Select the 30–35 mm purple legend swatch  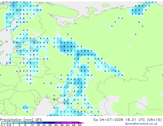point(58,123)
